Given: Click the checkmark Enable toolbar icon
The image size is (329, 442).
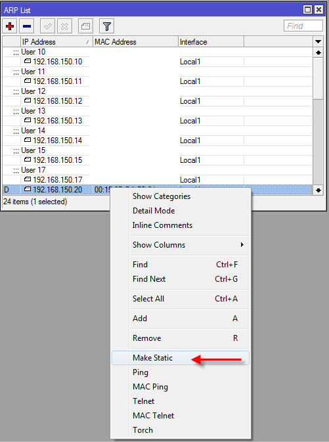Looking at the screenshot, I should coord(47,26).
